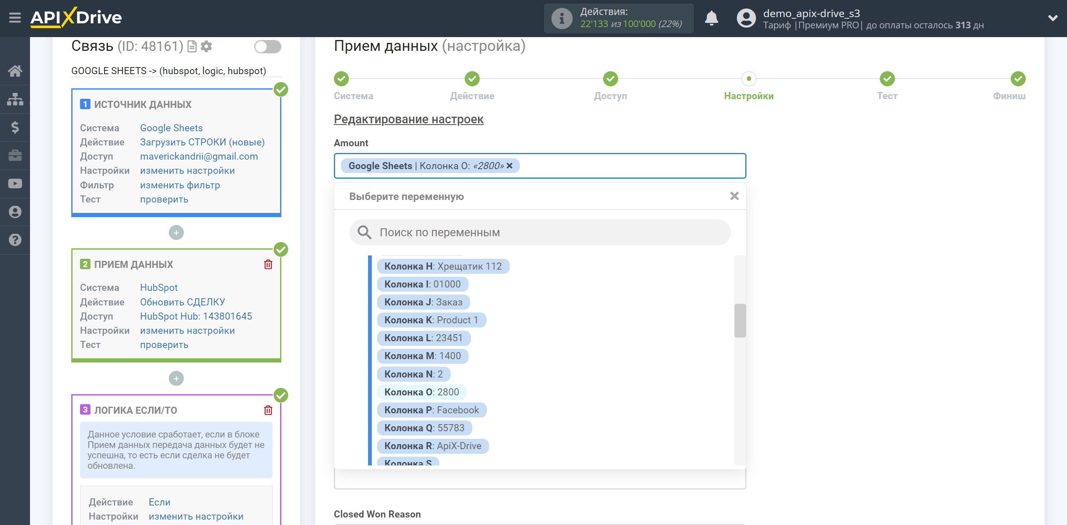Select variable Колонка O: 2800
1067x525 pixels.
click(421, 392)
